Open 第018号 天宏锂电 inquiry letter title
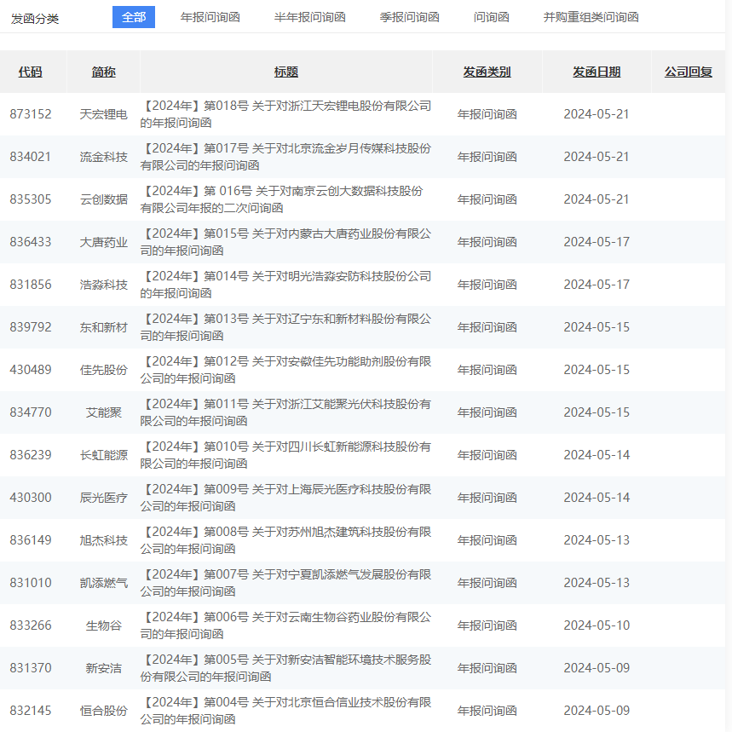 285,114
